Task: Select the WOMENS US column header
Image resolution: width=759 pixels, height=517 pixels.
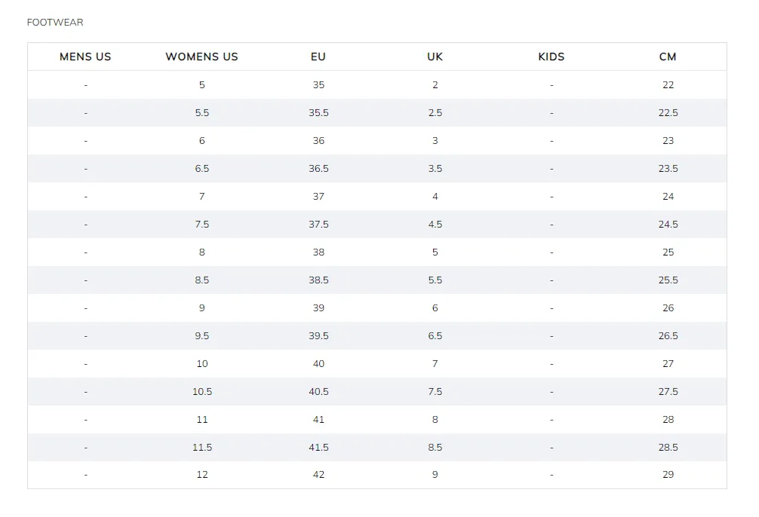Action: click(202, 57)
